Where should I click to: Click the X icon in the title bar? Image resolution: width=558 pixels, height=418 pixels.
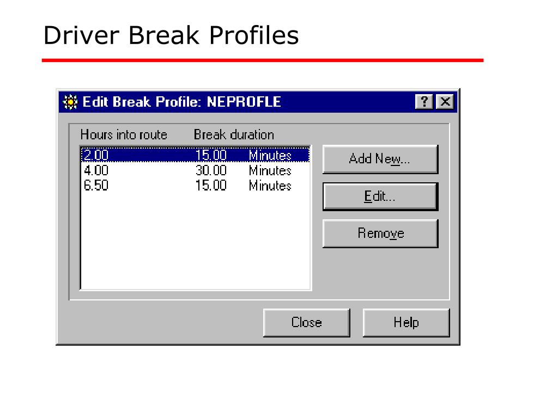click(445, 102)
